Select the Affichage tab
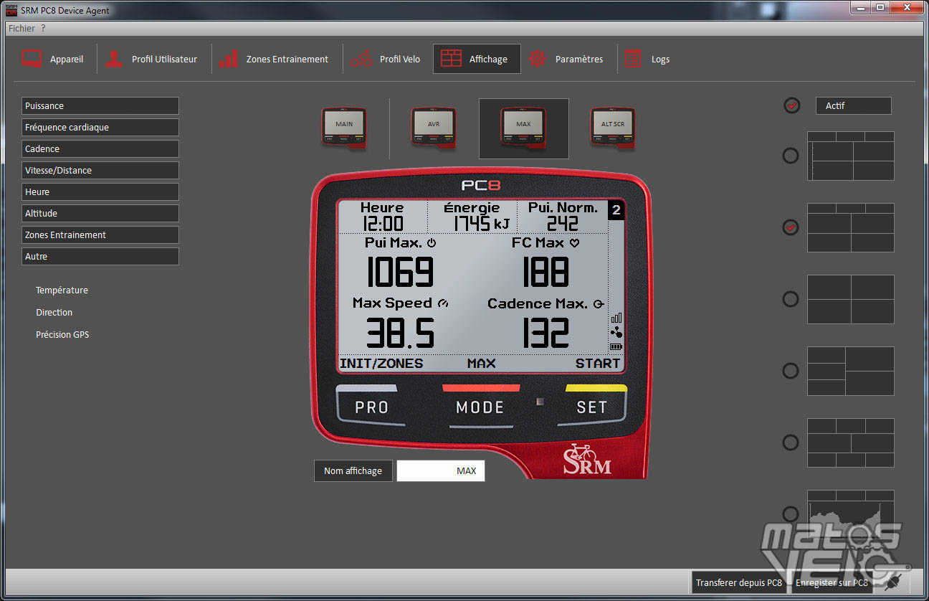This screenshot has width=929, height=601. 477,59
